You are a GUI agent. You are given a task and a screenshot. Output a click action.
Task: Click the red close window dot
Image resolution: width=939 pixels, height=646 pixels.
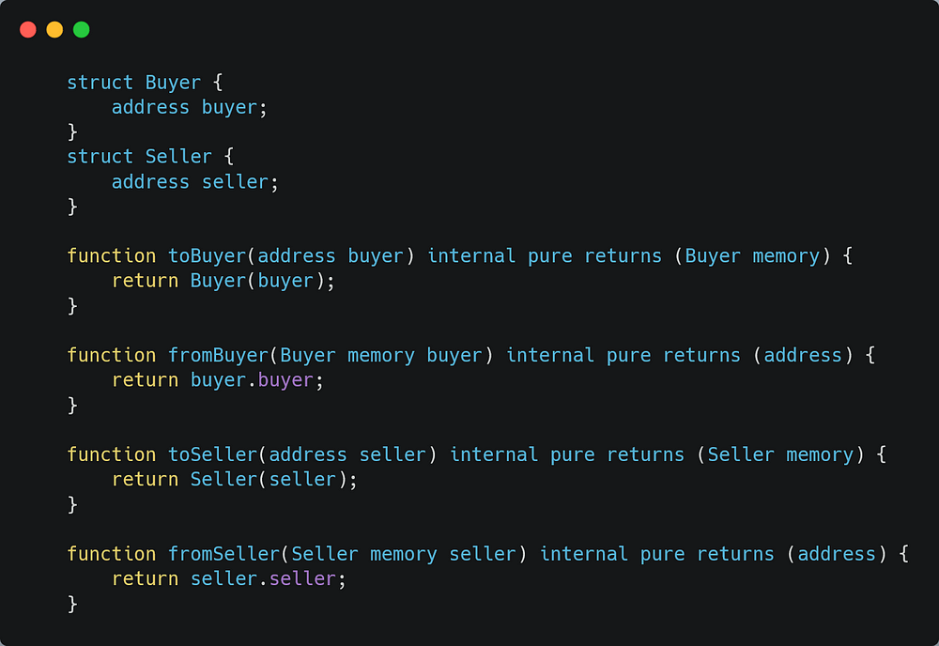28,29
